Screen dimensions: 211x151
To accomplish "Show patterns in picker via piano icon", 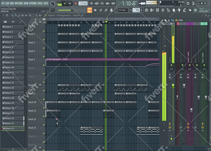I will pyautogui.click(x=5, y=22).
